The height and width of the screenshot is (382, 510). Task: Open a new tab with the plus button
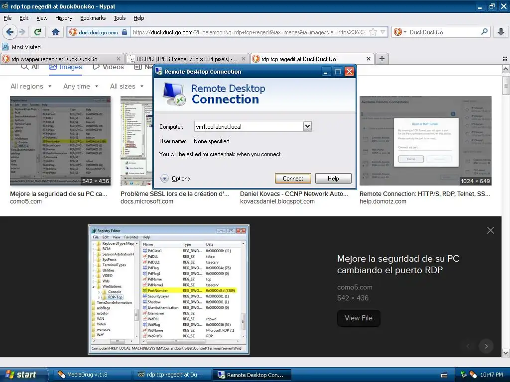click(x=382, y=59)
